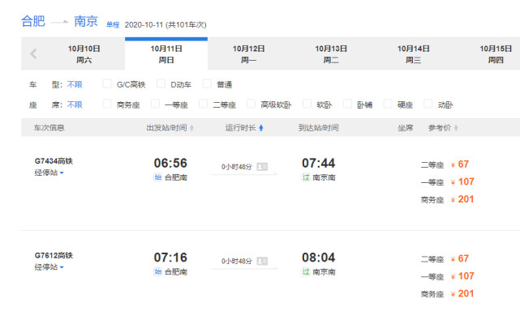Click 合肥南 station under 07:16
The image size is (520, 311).
pos(176,272)
